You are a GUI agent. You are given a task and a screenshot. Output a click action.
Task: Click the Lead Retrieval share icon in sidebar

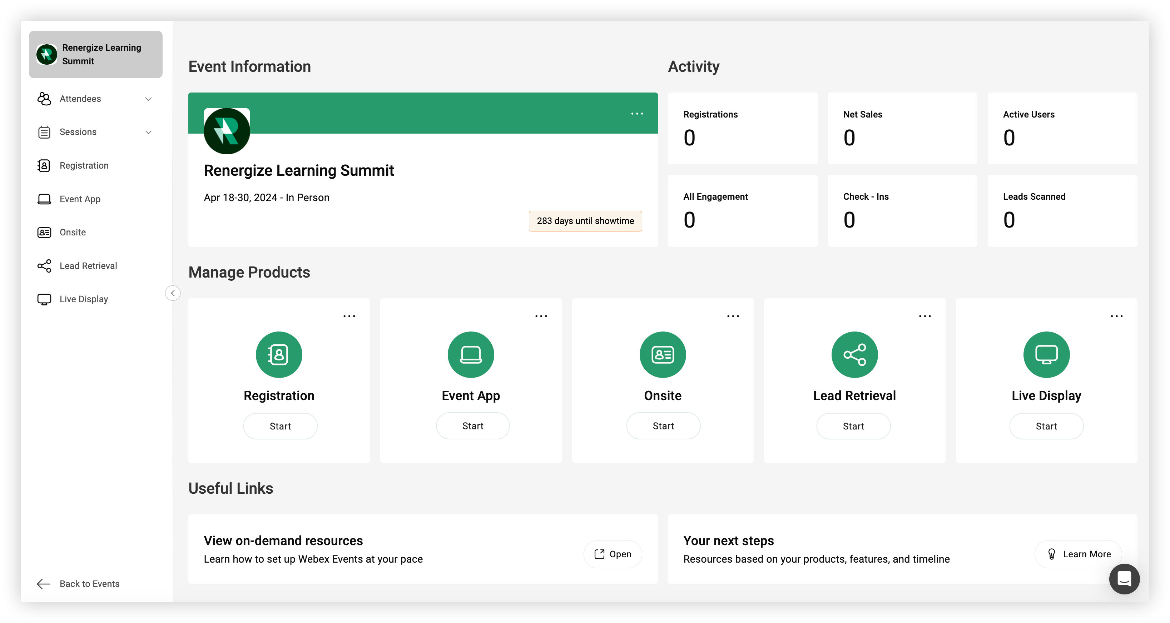pos(44,266)
